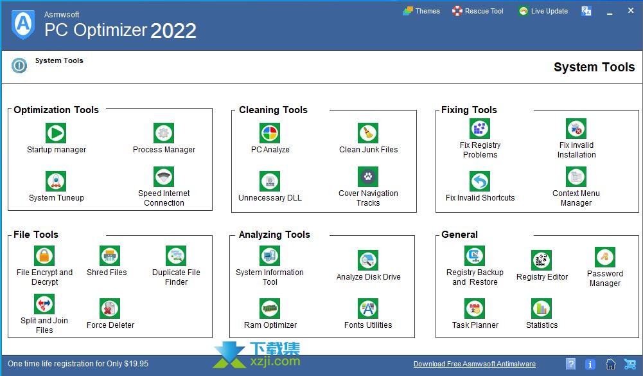Open File Encrypt and Decrypt lock icon
This screenshot has height=376, width=643.
(x=44, y=256)
